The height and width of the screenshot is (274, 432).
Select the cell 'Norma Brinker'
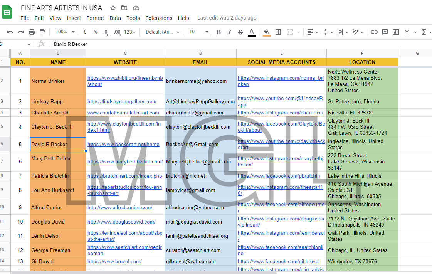point(58,81)
